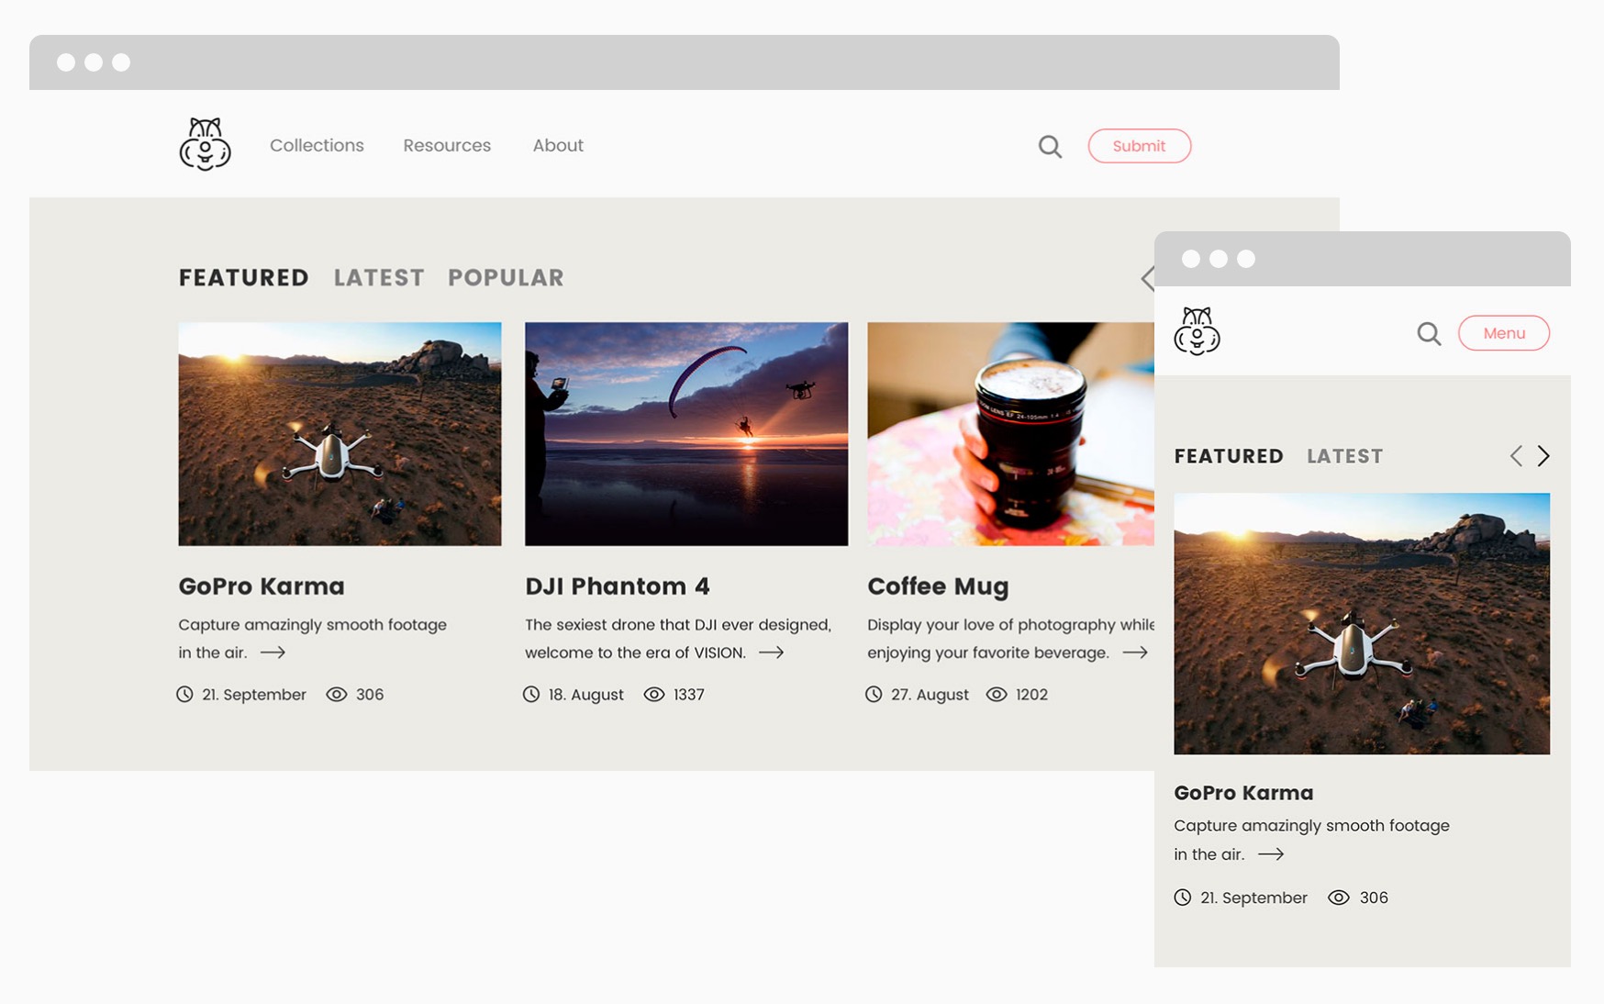Viewport: 1604px width, 1004px height.
Task: Click the left chevron in the mobile carousel
Action: tap(1516, 455)
